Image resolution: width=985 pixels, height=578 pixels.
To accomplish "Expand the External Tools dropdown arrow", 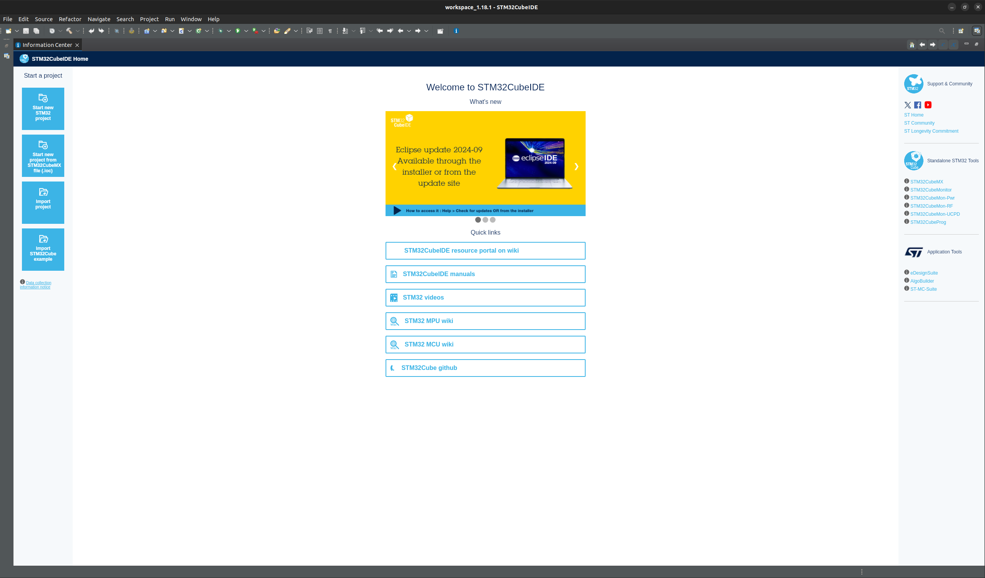I will (264, 31).
